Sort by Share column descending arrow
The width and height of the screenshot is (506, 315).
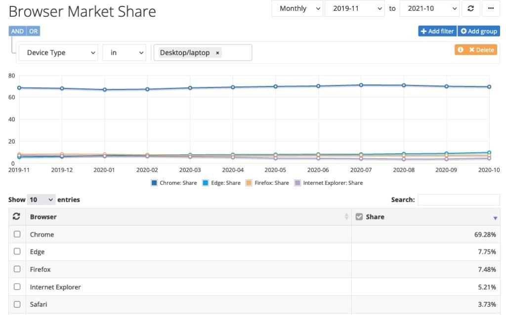[495, 218]
